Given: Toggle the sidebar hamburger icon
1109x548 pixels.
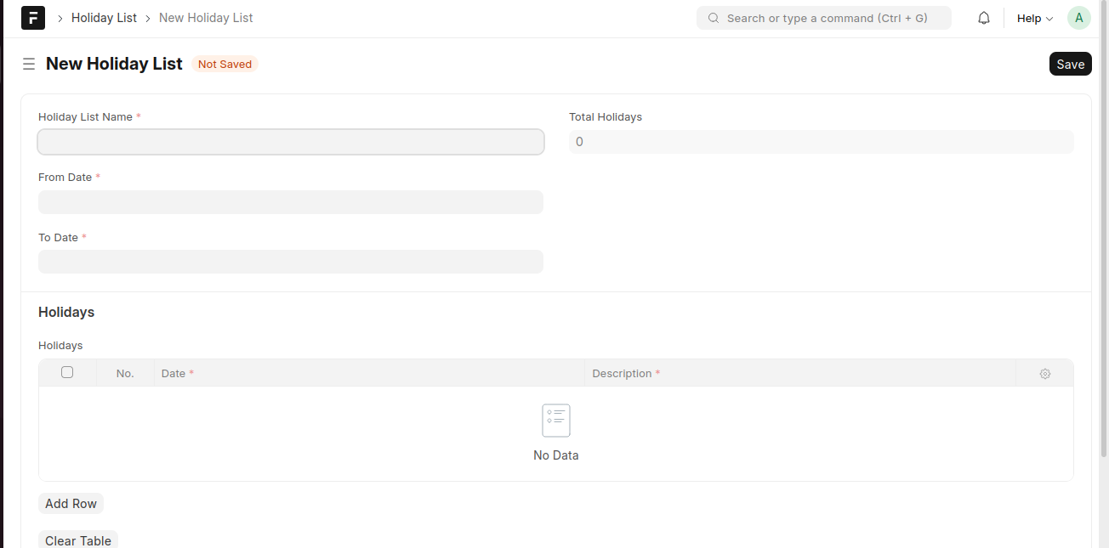Looking at the screenshot, I should 29,64.
